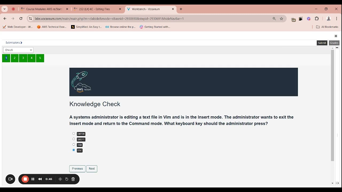342x192 pixels.
Task: Delete recording with trash icon
Action: 73,179
